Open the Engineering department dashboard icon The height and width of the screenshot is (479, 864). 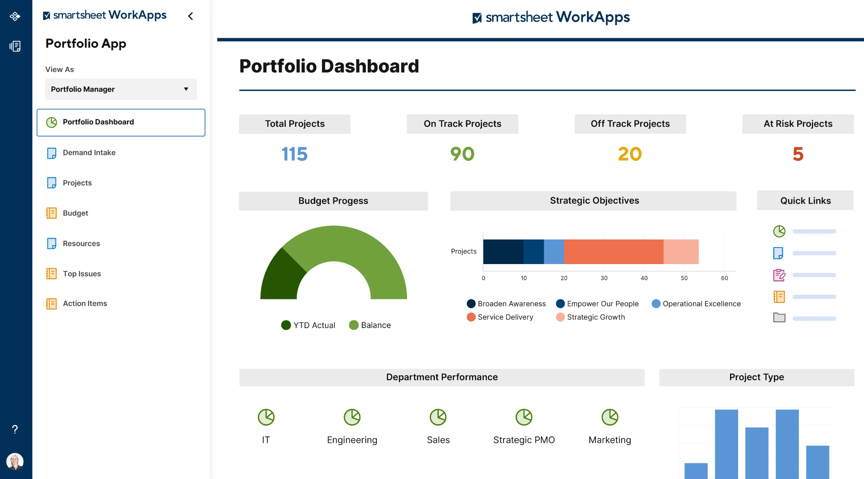coord(352,417)
